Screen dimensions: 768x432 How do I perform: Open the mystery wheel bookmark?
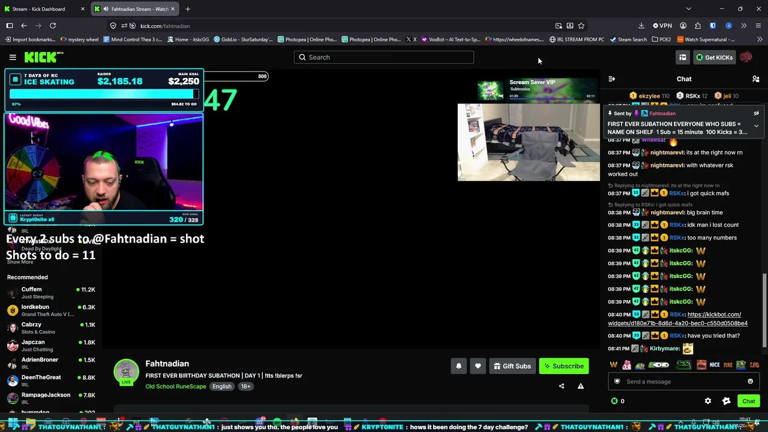(79, 40)
